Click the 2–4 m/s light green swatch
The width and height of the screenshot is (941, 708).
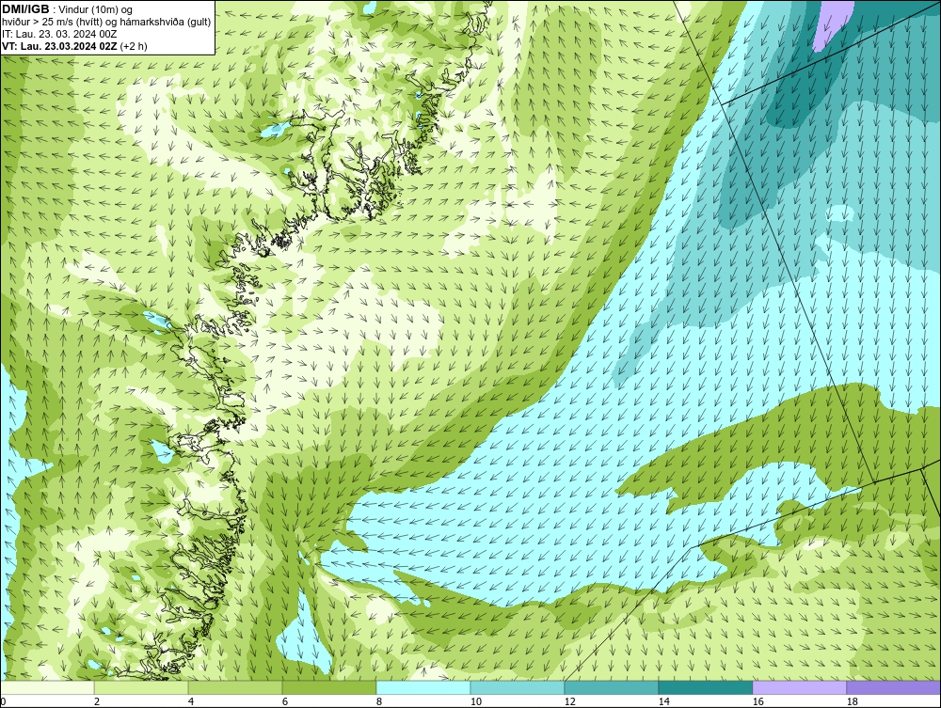click(141, 687)
